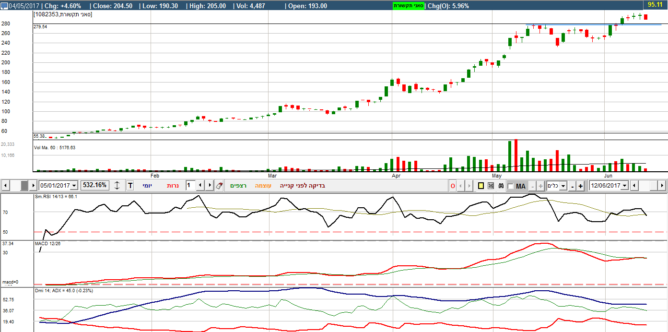
Task: Expand the כלים tools dropdown
Action: 563,186
